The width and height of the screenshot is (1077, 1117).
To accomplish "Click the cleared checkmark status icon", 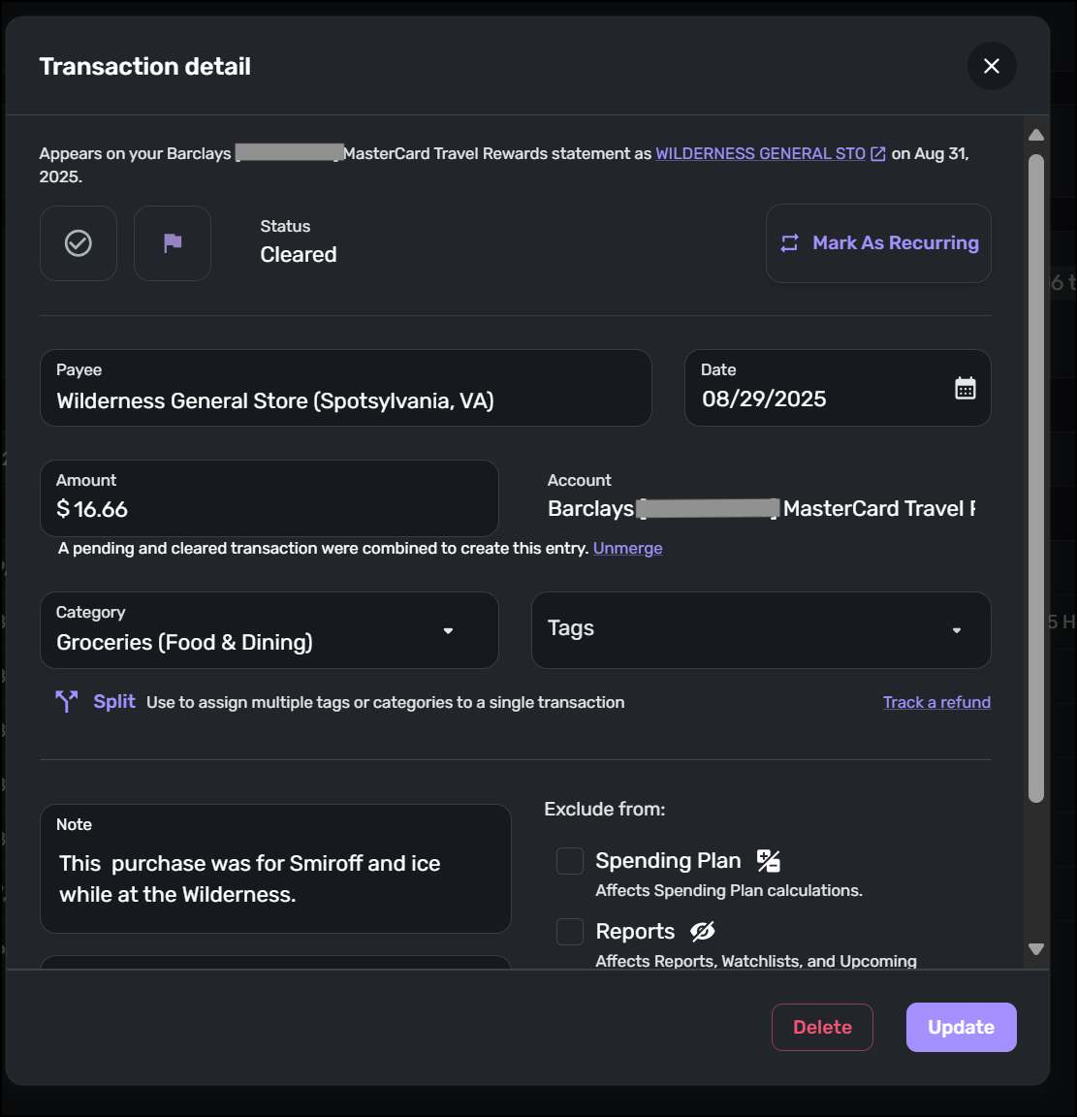I will point(79,243).
